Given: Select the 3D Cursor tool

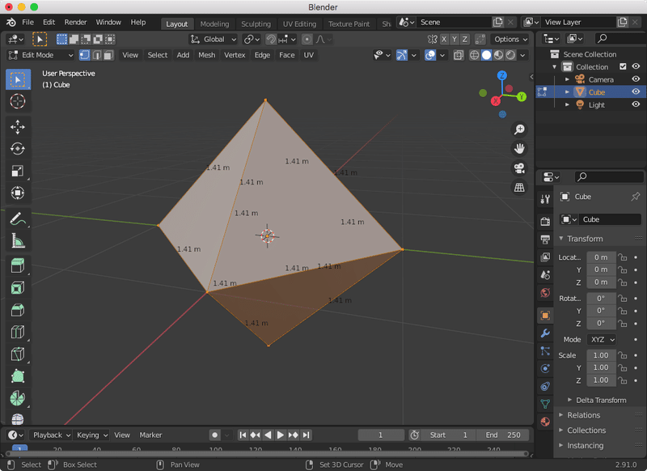Looking at the screenshot, I should [16, 102].
